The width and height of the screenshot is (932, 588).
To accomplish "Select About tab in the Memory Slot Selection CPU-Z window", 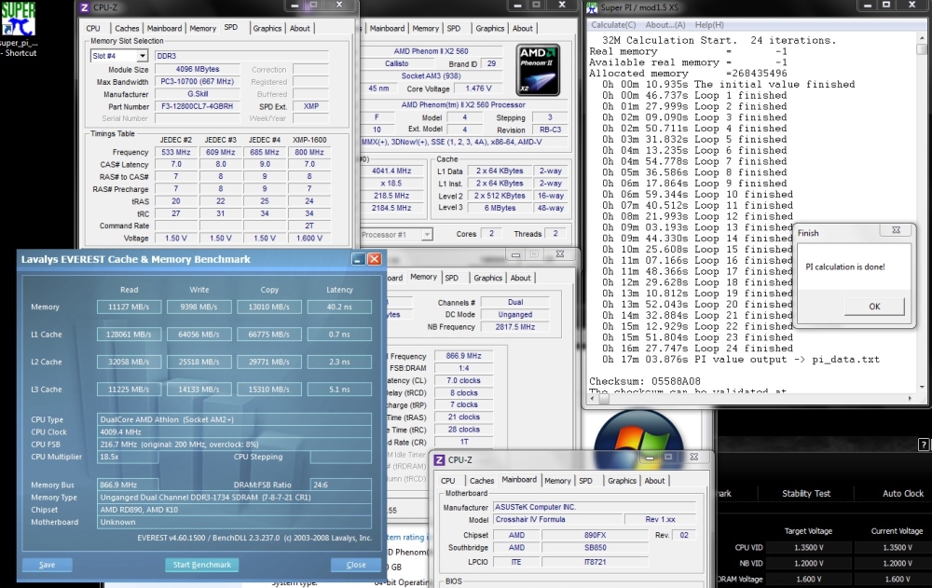I will click(x=299, y=29).
